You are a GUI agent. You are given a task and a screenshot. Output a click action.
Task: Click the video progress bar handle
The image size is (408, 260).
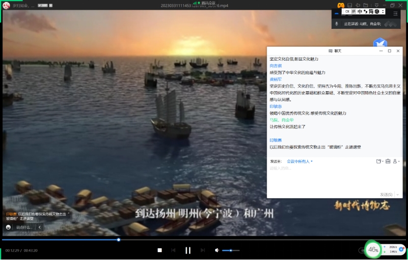[x=119, y=240]
